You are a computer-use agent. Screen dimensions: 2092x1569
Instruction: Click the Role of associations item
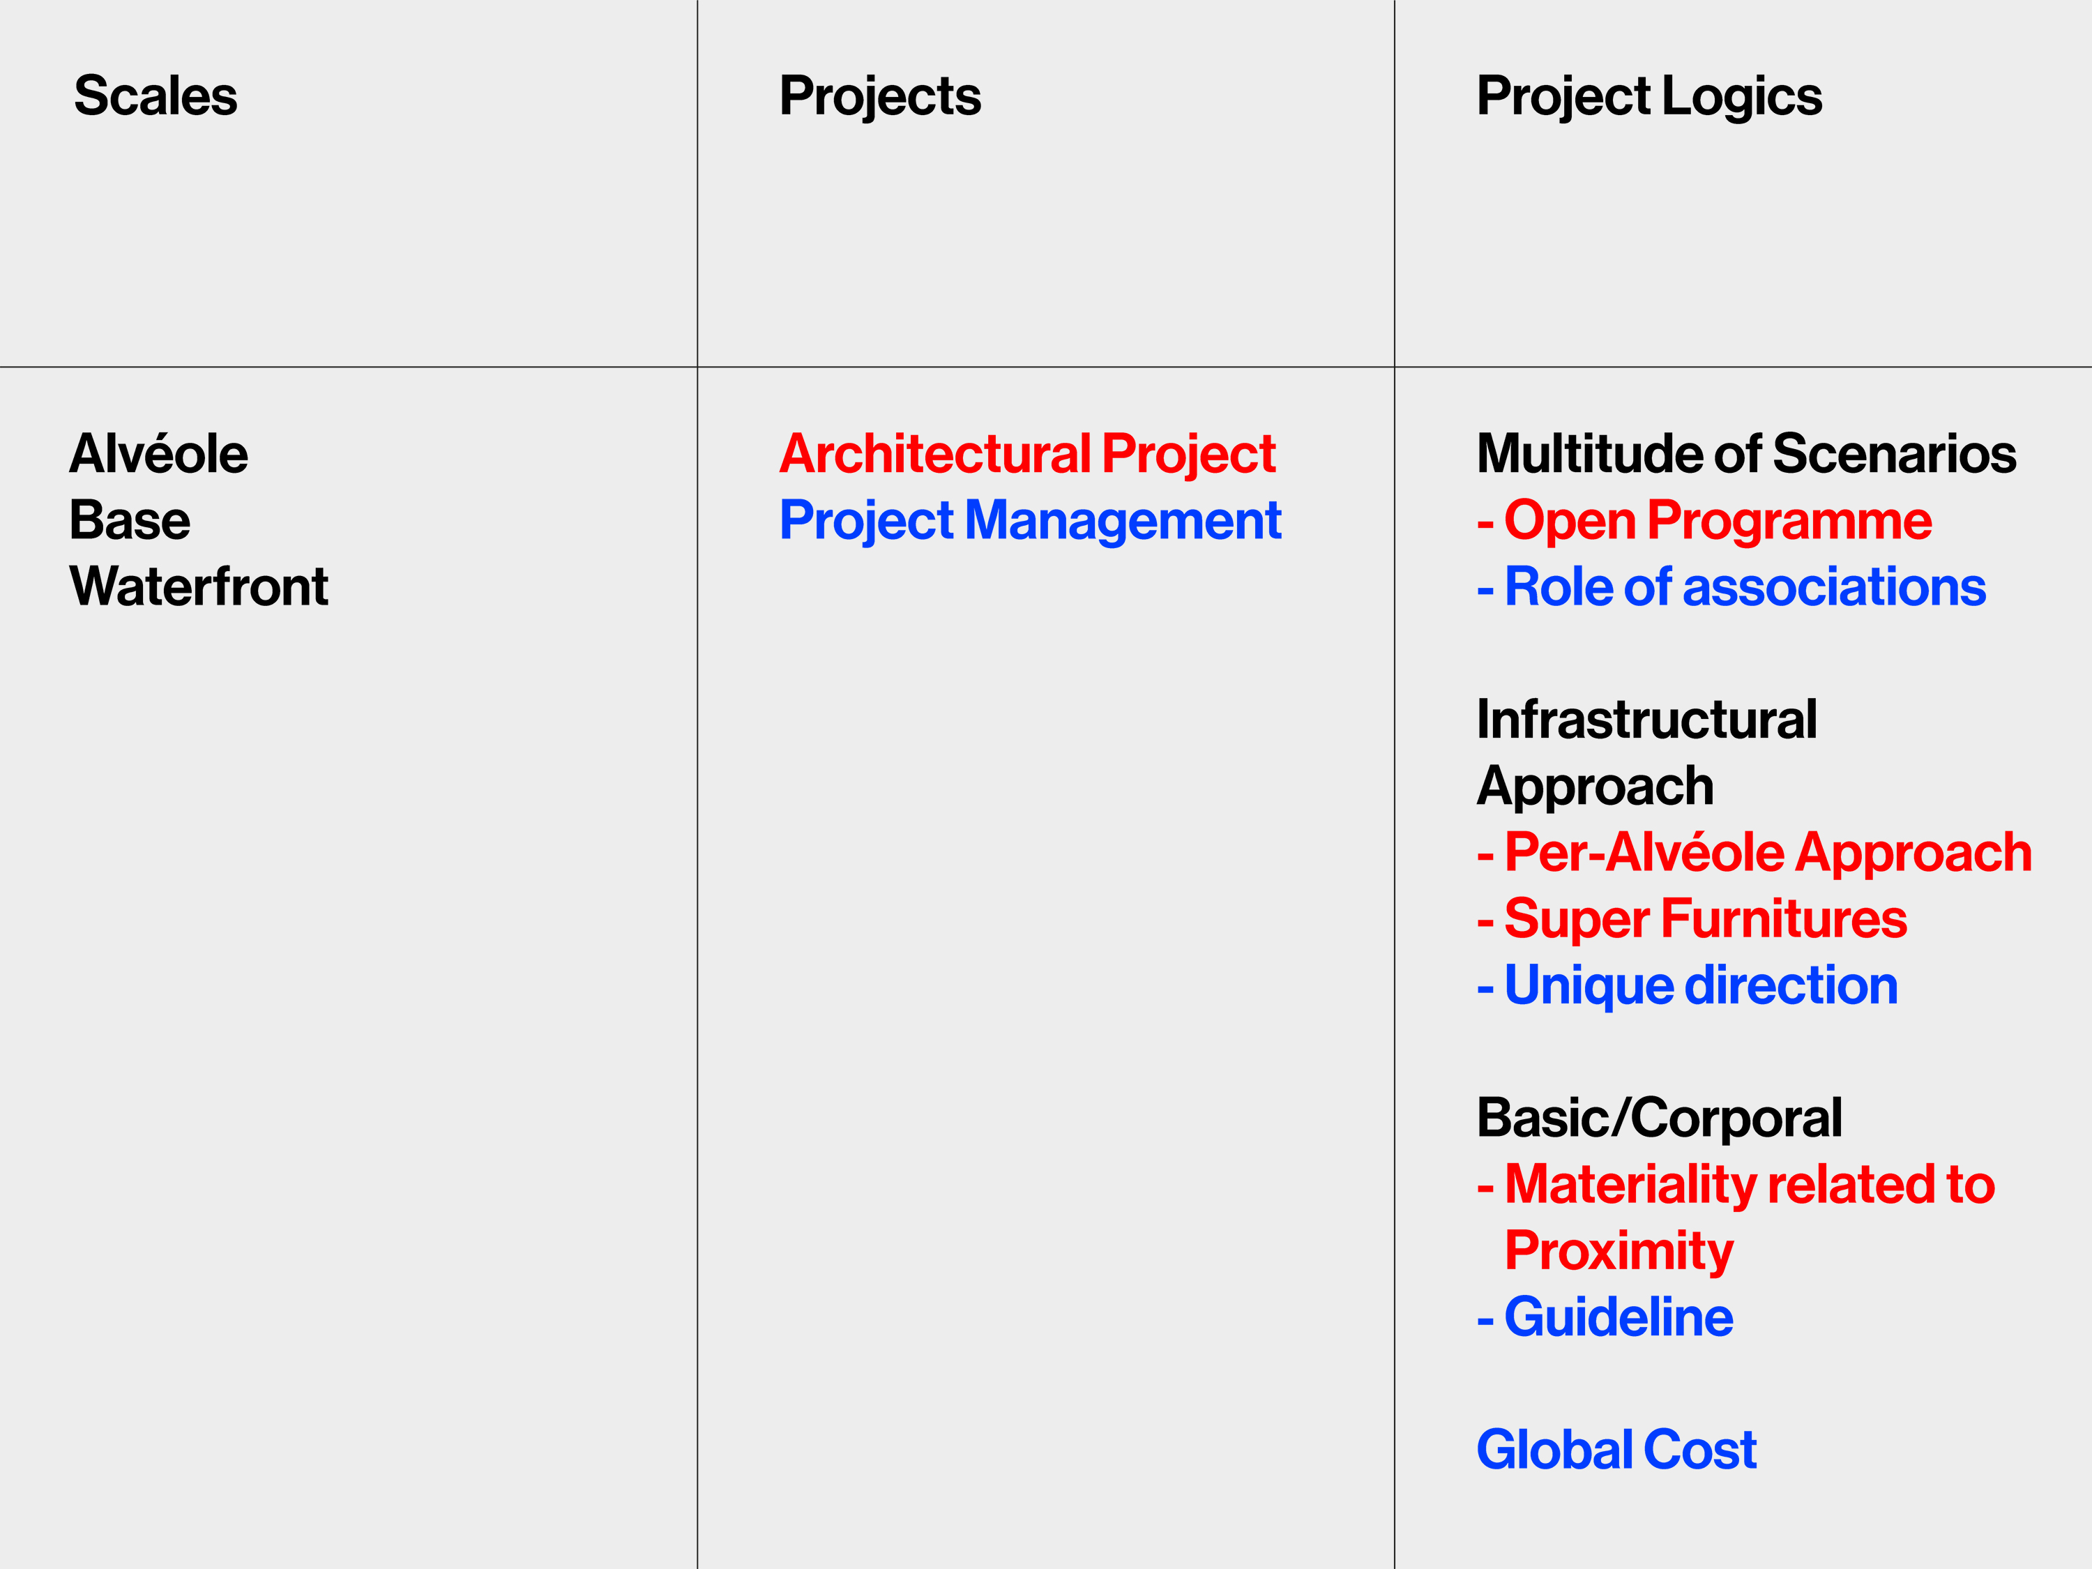click(x=1731, y=586)
